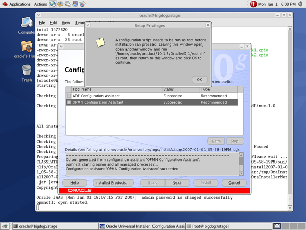
Task: Click the red alert notification icon
Action: pyautogui.click(x=253, y=4)
